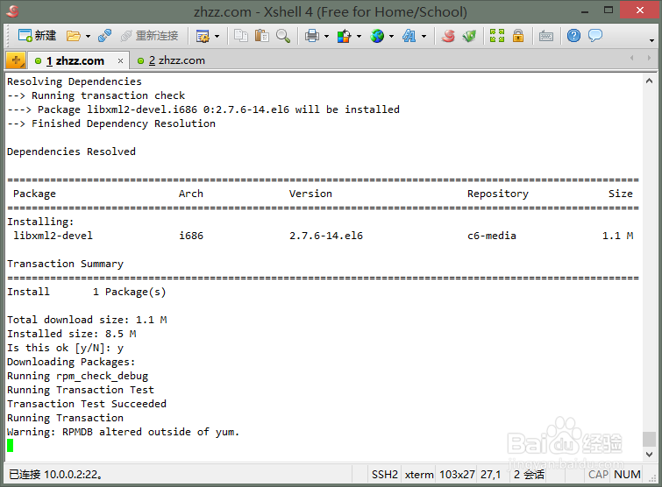Click the Paste clipboard icon
Screen dimensions: 662x487
(262, 36)
